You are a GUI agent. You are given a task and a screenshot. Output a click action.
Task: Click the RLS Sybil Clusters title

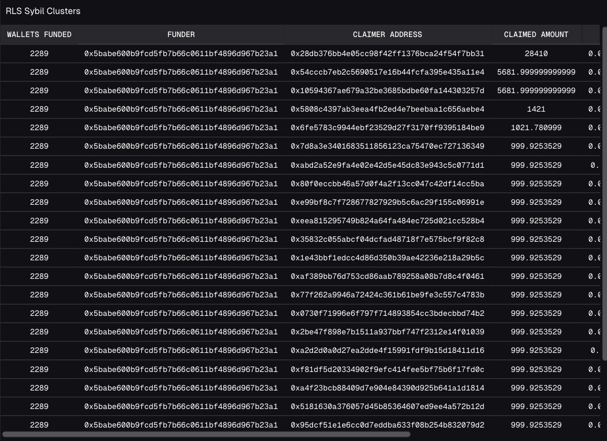click(x=43, y=11)
